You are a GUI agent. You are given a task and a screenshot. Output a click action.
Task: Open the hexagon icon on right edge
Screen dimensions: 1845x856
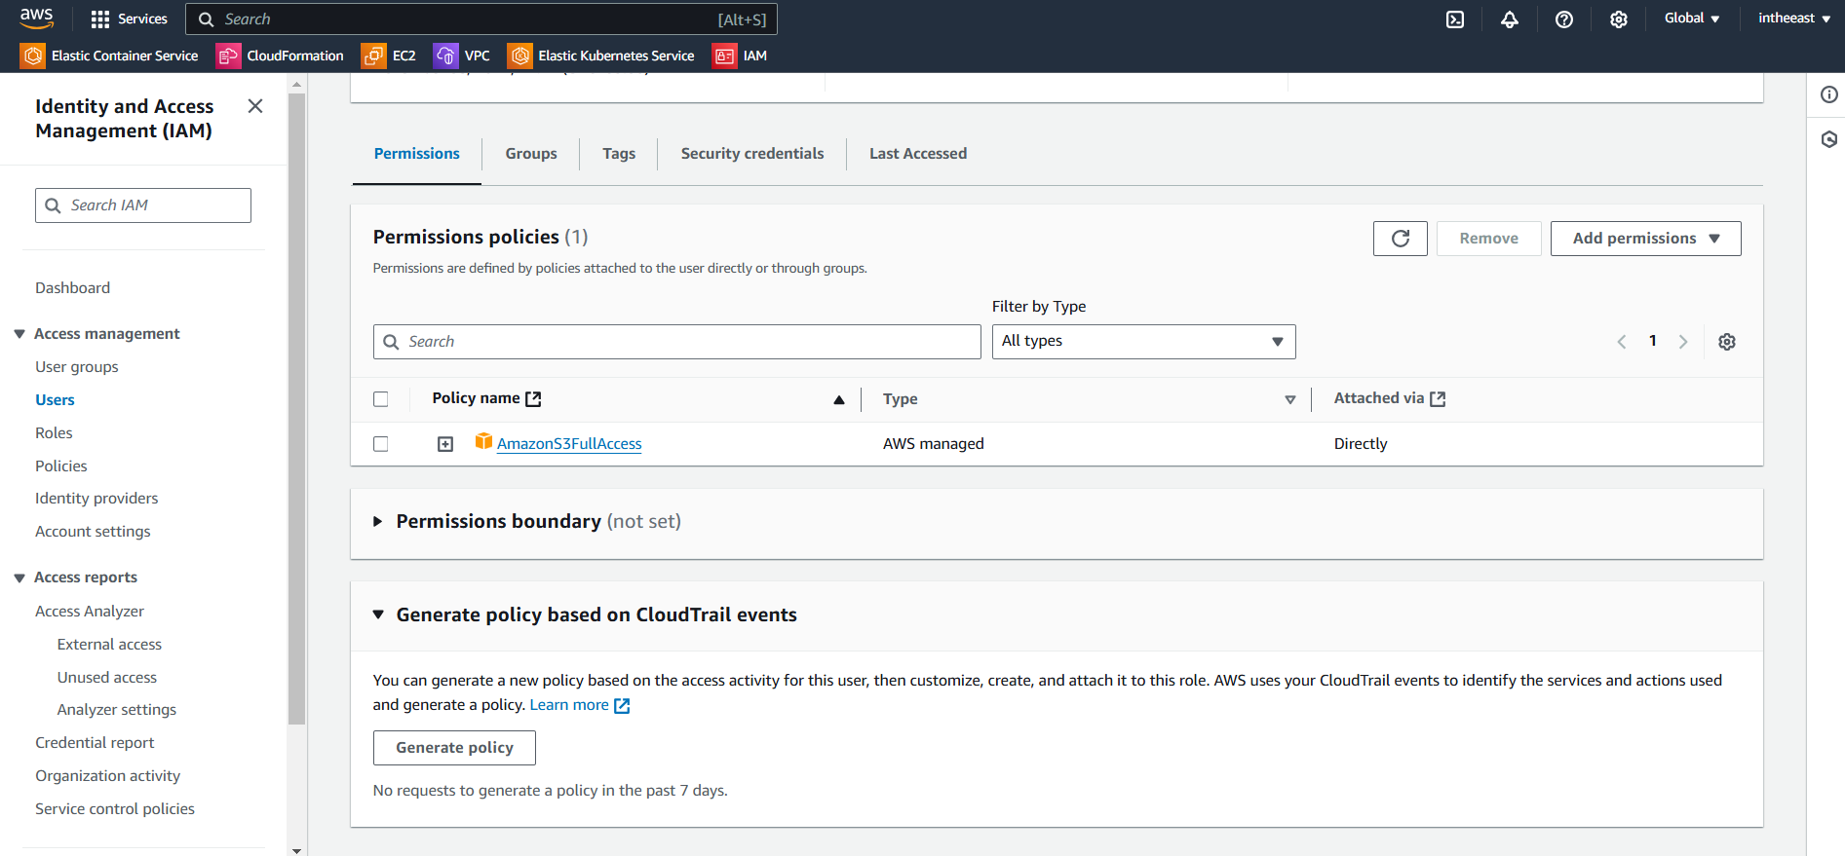pos(1829,139)
